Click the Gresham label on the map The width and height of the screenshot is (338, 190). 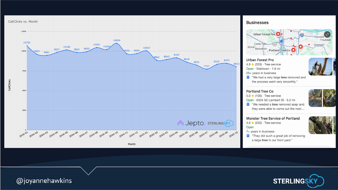pyautogui.click(x=319, y=45)
